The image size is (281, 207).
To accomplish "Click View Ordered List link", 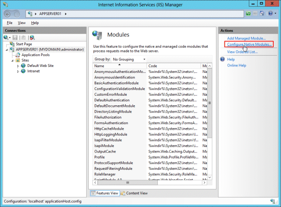I will tap(242, 52).
